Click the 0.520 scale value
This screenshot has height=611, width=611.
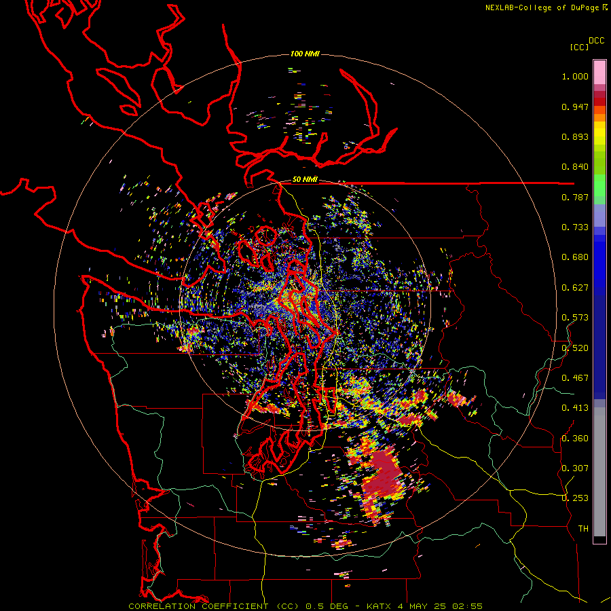[x=575, y=348]
